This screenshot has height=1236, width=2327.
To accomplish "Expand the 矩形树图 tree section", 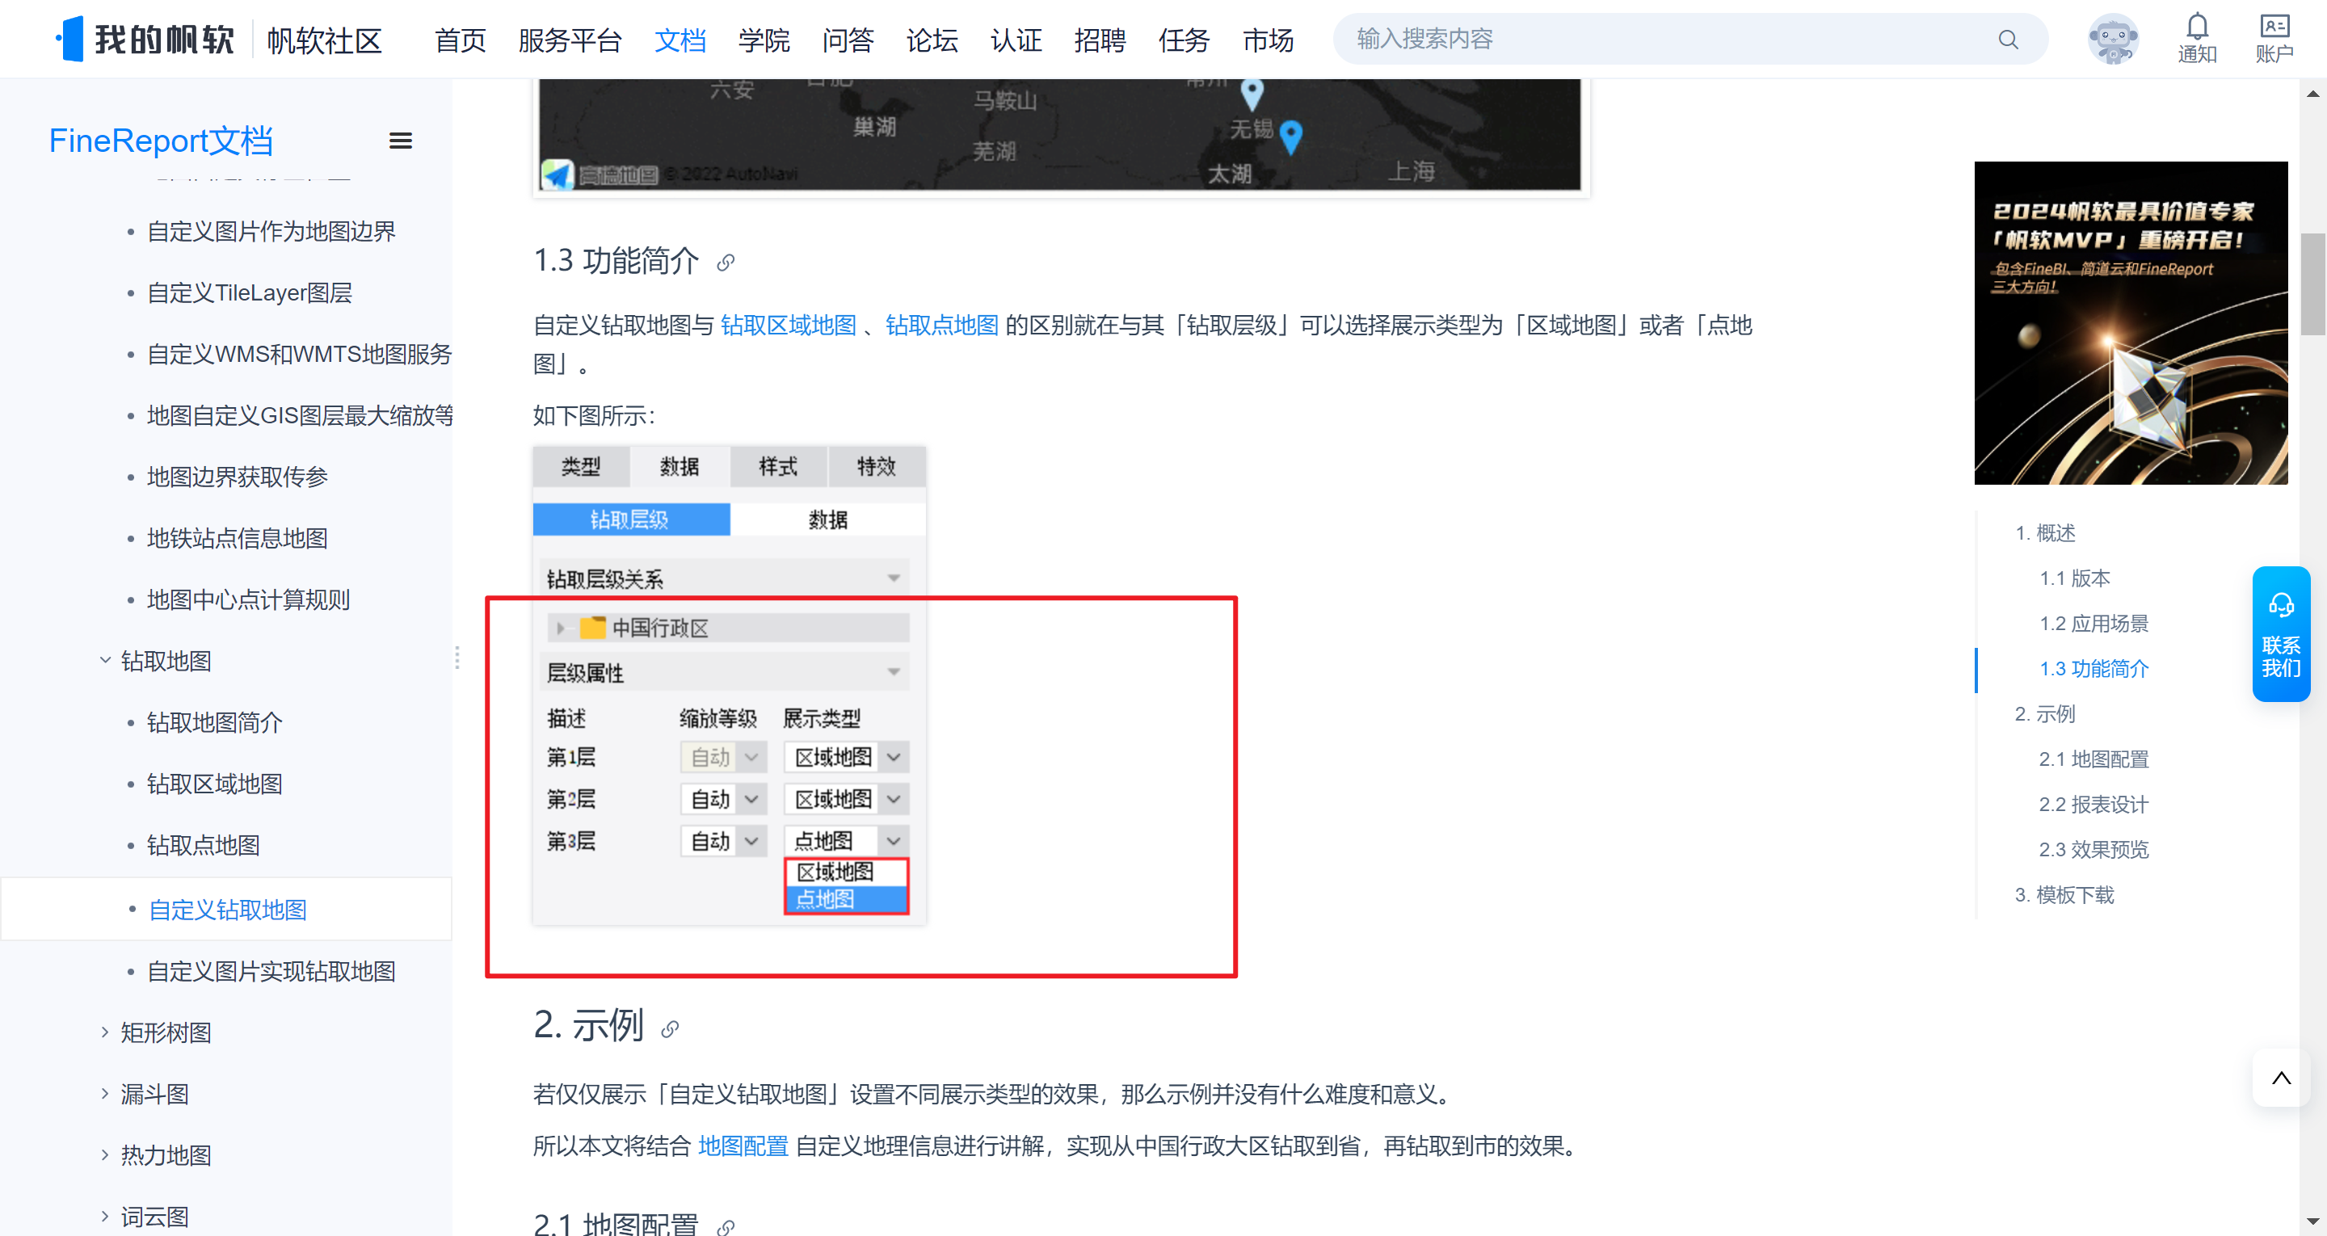I will [x=105, y=1032].
